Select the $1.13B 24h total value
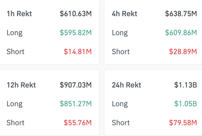202x136 pixels. click(186, 85)
